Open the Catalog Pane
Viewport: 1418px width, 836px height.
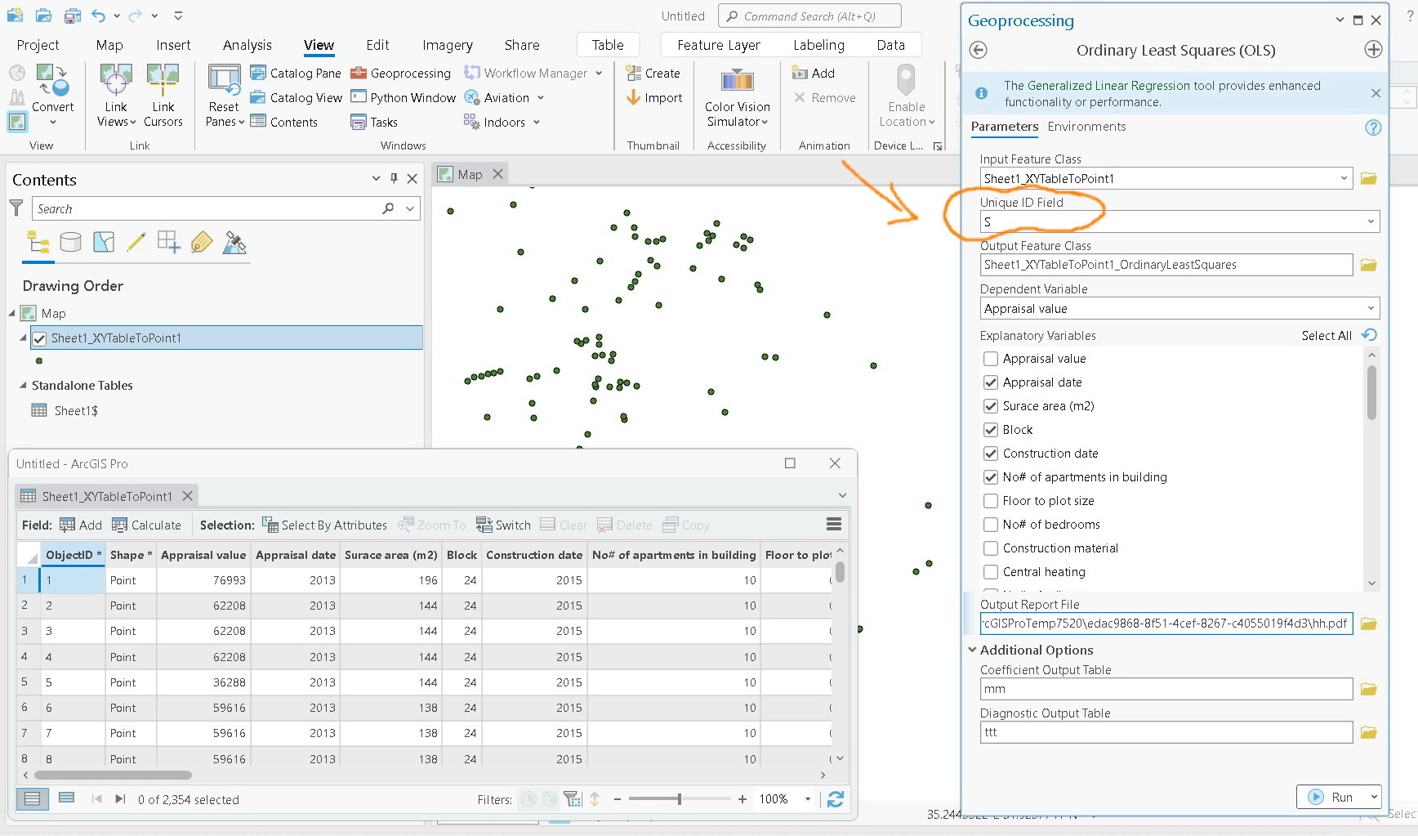click(296, 74)
